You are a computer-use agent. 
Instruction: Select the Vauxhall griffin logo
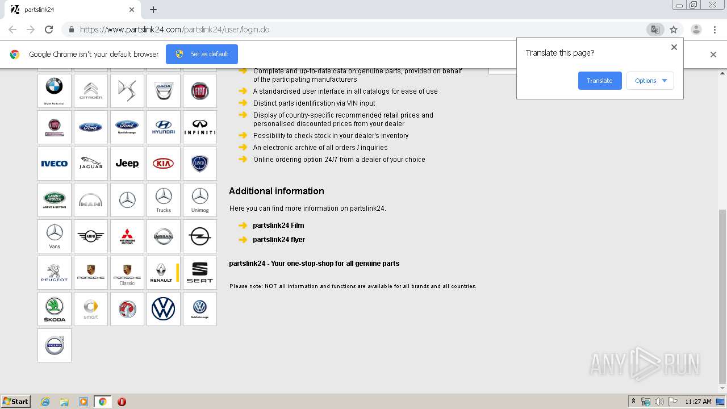(127, 309)
